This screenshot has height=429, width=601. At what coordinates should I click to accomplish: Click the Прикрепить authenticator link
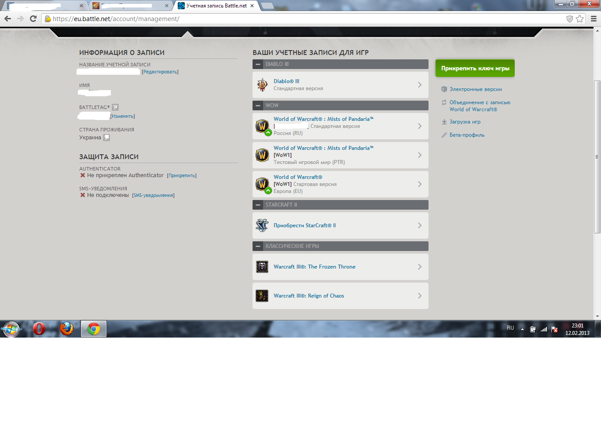click(182, 175)
